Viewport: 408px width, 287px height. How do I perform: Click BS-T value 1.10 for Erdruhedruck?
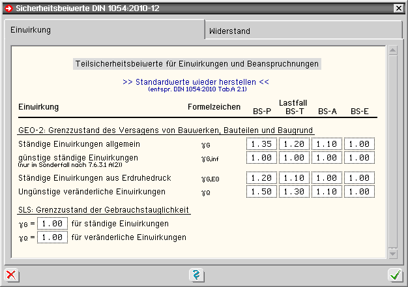[295, 178]
